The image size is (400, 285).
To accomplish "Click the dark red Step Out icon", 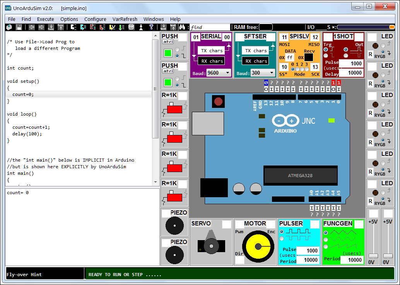I will pyautogui.click(x=93, y=27).
